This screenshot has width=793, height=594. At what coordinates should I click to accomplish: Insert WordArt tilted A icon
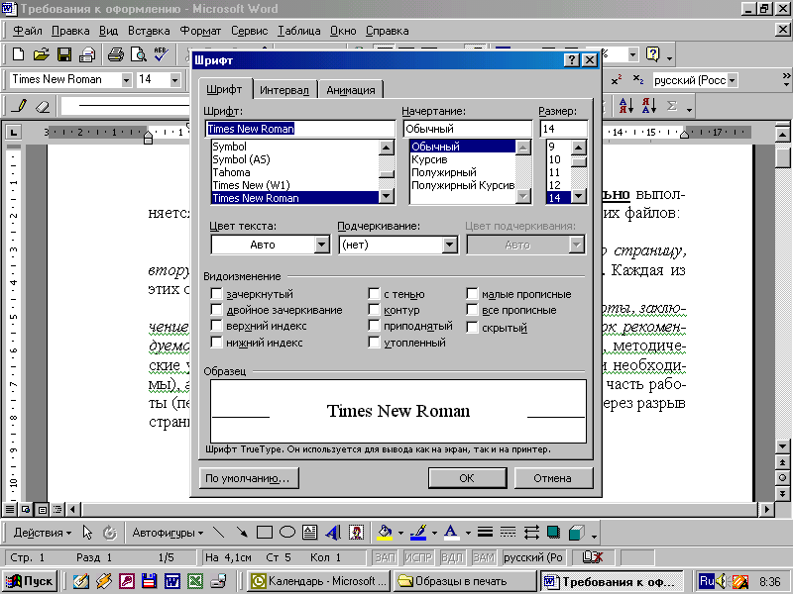pyautogui.click(x=333, y=533)
